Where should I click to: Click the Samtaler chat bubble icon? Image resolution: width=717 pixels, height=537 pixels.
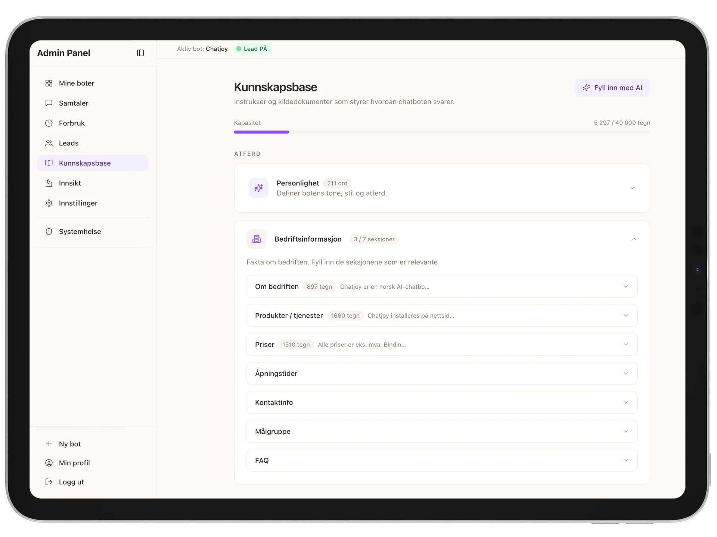pyautogui.click(x=49, y=103)
